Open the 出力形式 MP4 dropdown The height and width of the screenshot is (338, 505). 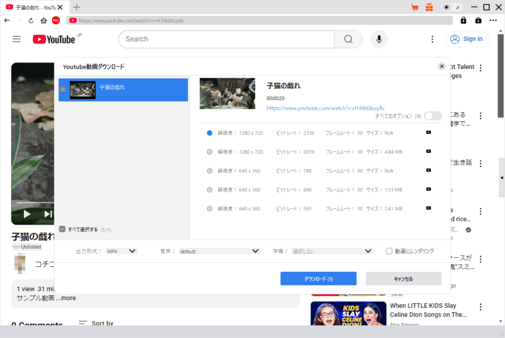coord(121,251)
